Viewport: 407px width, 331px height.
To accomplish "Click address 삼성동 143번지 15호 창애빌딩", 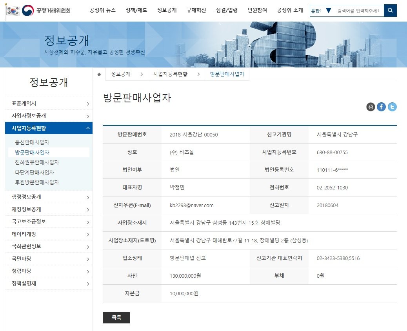I will tap(246, 223).
